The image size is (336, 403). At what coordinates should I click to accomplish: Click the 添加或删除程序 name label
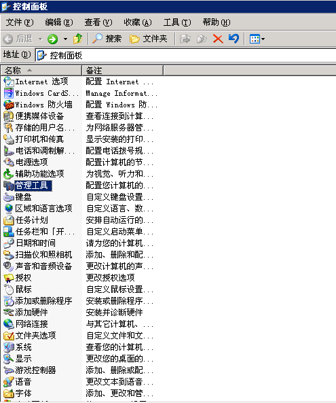coord(43,300)
